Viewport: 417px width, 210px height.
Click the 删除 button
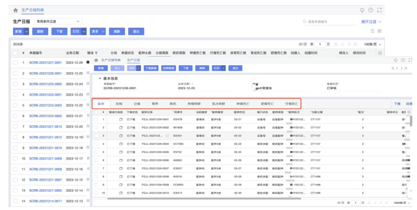(x=40, y=31)
